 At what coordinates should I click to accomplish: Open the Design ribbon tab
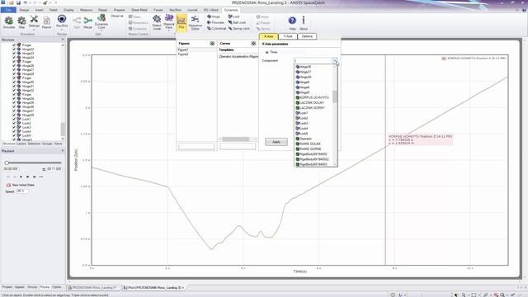(x=24, y=10)
